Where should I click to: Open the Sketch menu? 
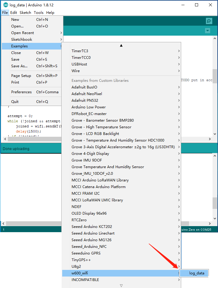[x=25, y=12]
